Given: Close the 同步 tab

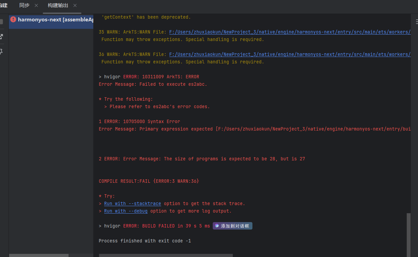Looking at the screenshot, I should tap(36, 5).
